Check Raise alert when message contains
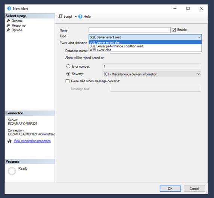This screenshot has height=198, width=214. tap(68, 81)
